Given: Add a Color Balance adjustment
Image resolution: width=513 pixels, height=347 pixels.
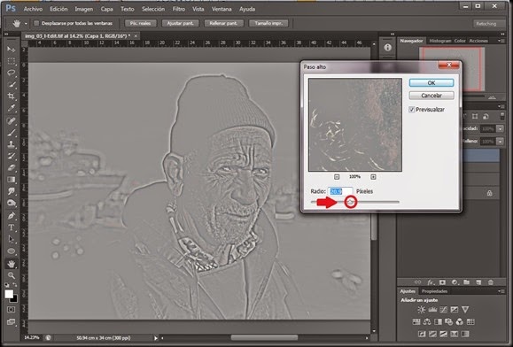Looking at the screenshot, I should pyautogui.click(x=427, y=322).
